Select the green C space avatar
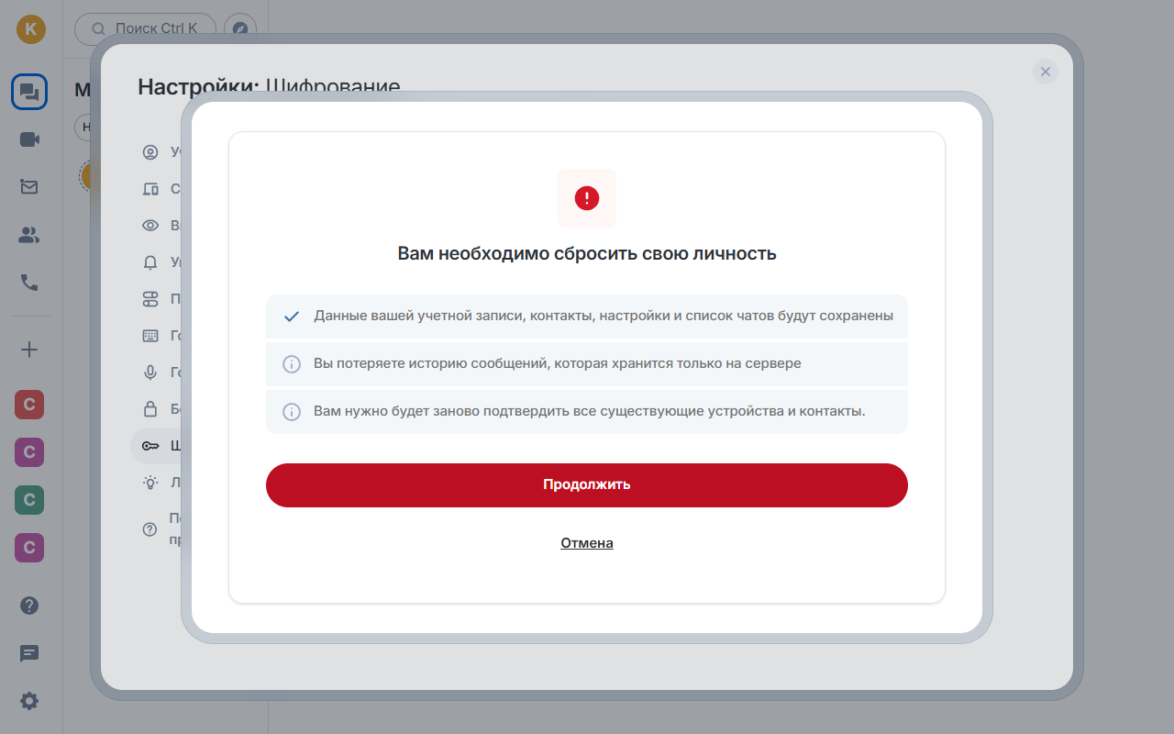Screen dimensions: 1174x734 click(29, 500)
